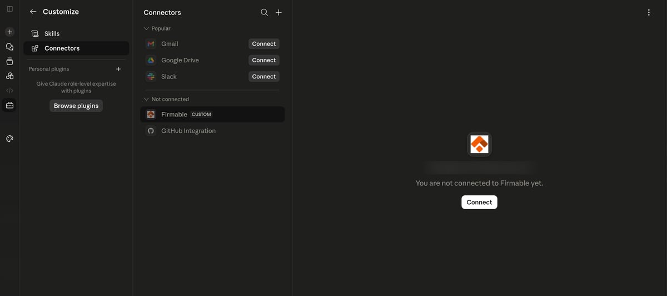Click the Slack connector name
The height and width of the screenshot is (296, 667).
[169, 77]
